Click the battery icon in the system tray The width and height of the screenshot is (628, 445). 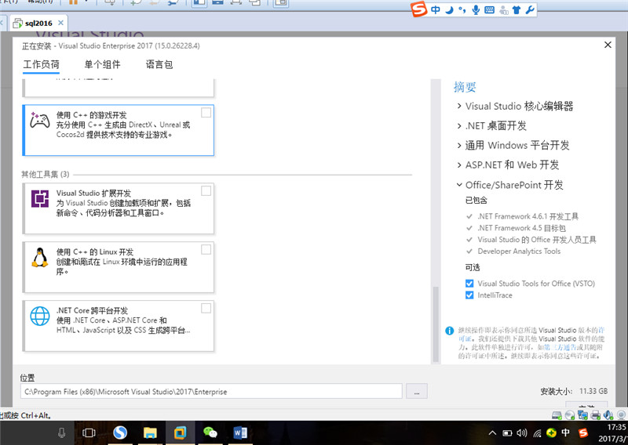pyautogui.click(x=507, y=433)
